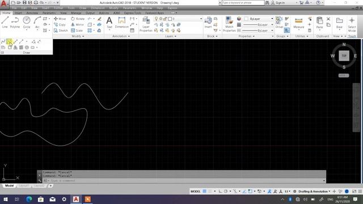
Task: Toggle Hardware Acceleration blue circle icon
Action: 347,192
